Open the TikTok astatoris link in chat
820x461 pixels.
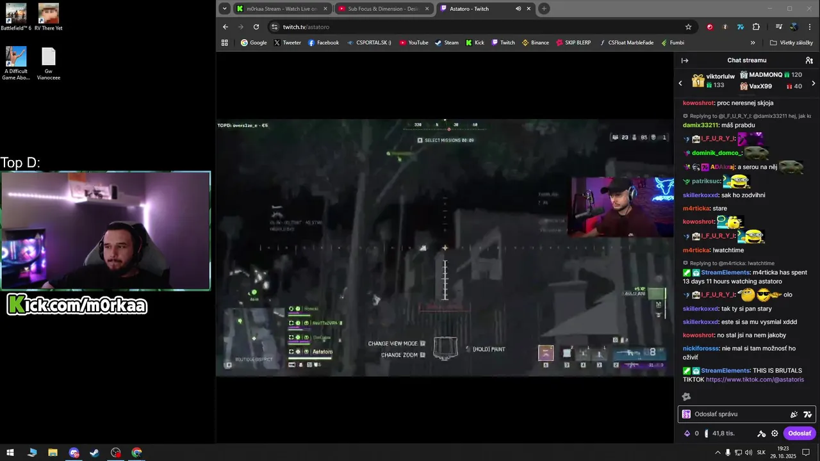click(755, 380)
